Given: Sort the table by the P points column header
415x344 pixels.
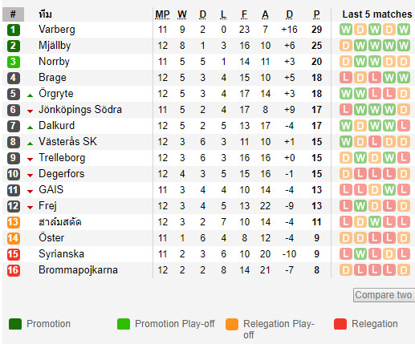Looking at the screenshot, I should (x=316, y=14).
